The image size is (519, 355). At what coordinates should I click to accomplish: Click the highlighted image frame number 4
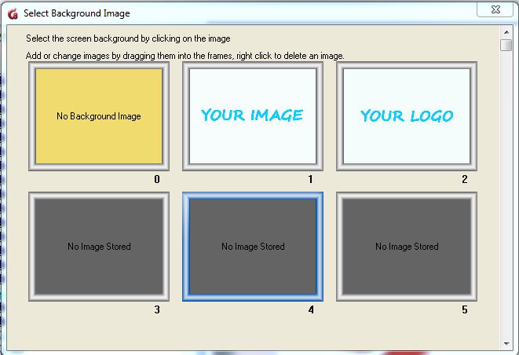click(252, 247)
